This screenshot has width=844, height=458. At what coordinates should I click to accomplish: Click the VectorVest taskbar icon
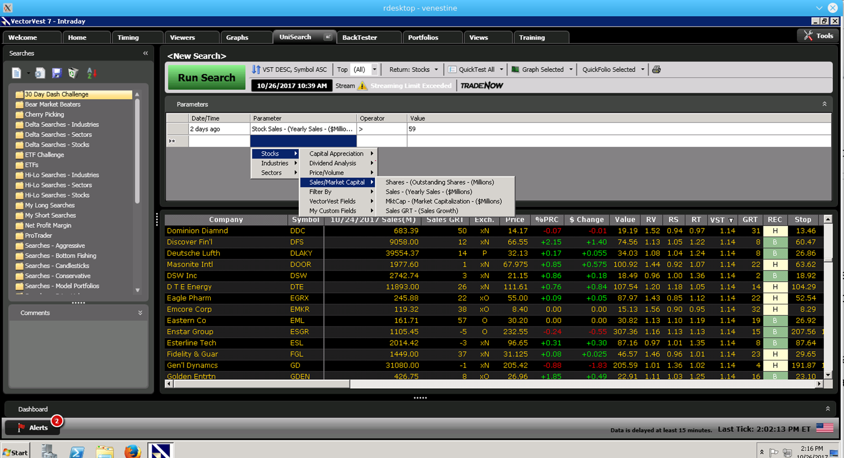[x=160, y=451]
